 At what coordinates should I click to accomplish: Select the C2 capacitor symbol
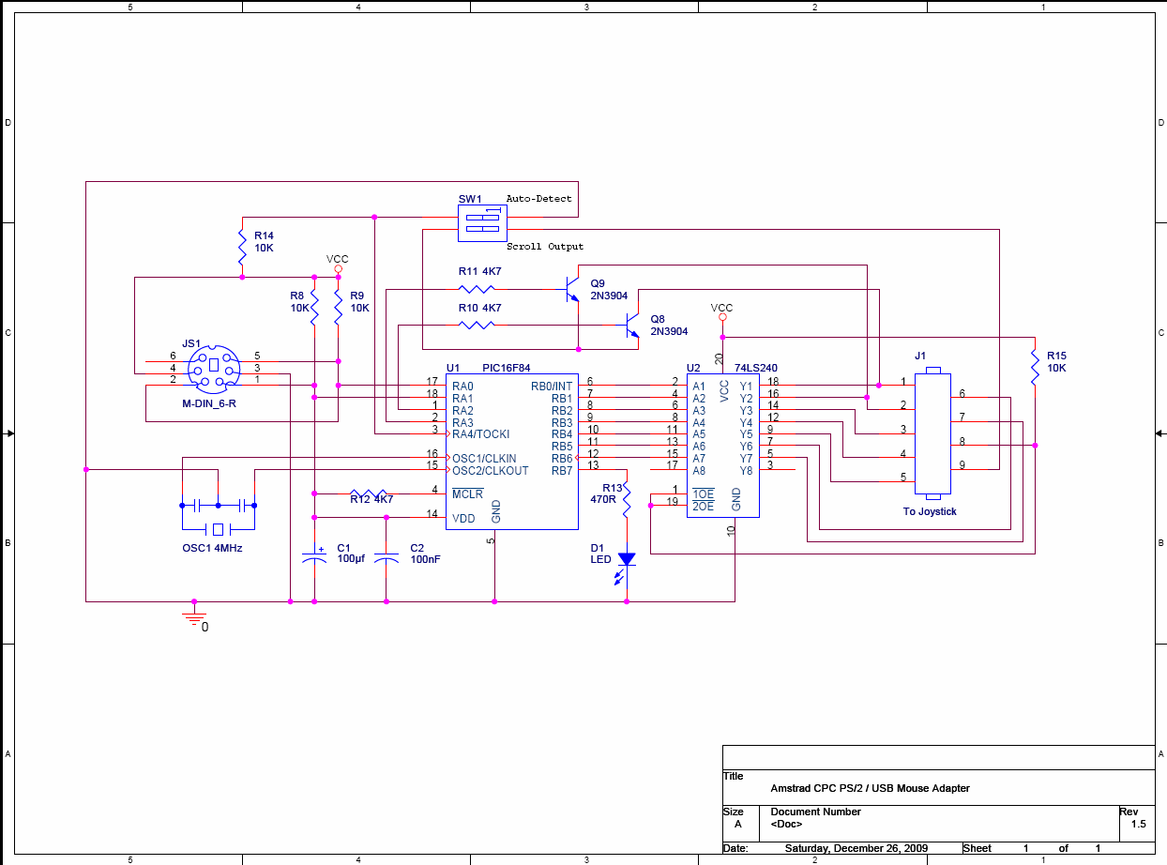point(386,556)
